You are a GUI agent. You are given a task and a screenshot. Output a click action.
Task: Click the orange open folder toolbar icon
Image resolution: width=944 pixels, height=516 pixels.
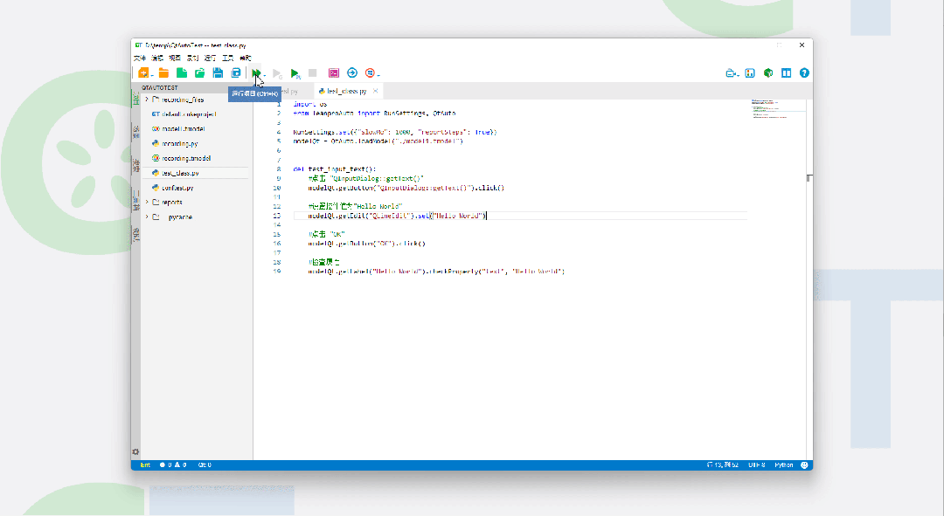click(163, 72)
